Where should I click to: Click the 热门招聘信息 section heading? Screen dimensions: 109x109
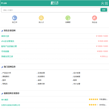click(x=10, y=67)
